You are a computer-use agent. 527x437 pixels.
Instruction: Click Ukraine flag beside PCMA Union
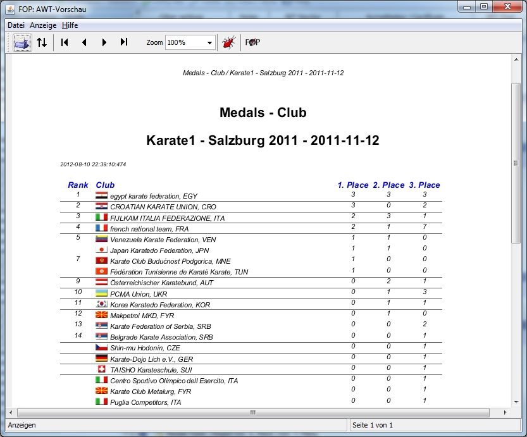(101, 293)
